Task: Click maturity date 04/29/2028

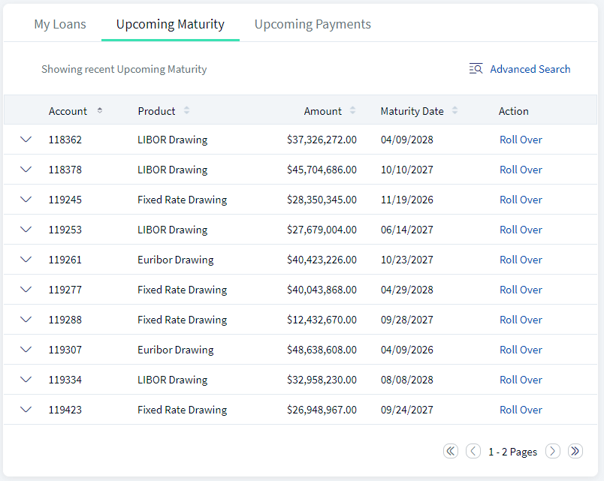Action: tap(407, 290)
